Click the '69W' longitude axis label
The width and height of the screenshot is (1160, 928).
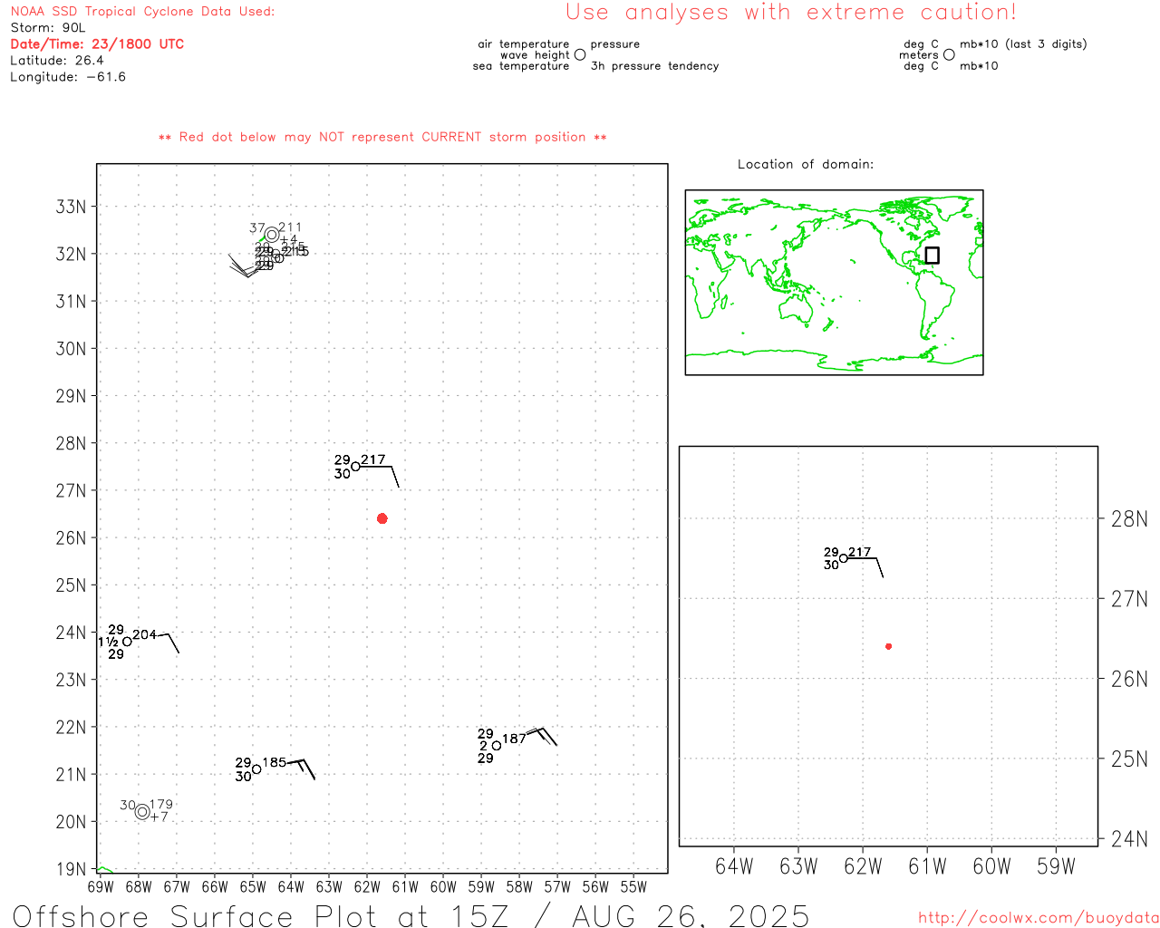tap(101, 887)
